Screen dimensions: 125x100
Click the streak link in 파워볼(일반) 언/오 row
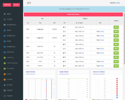click(101, 31)
